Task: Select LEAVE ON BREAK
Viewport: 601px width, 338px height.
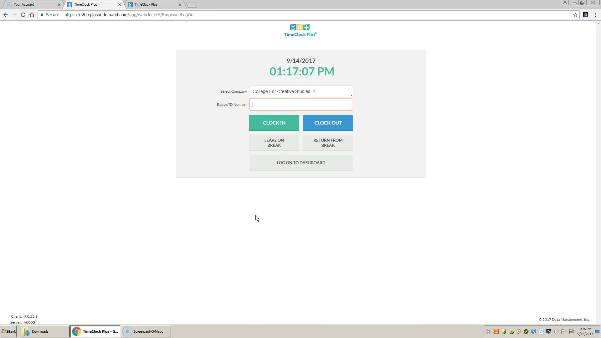Action: [274, 143]
